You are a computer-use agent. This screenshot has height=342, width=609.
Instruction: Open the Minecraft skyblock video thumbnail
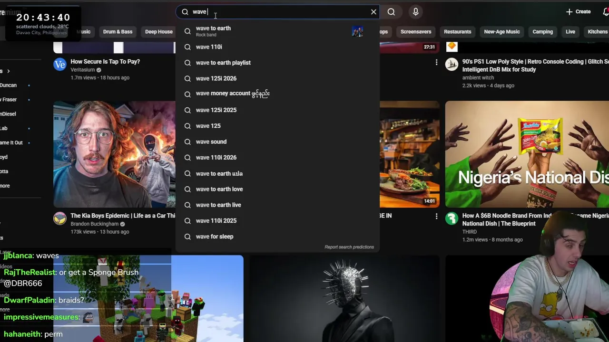148,298
